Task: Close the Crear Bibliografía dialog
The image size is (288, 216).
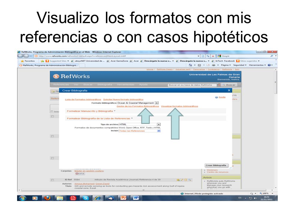Action: click(x=229, y=90)
